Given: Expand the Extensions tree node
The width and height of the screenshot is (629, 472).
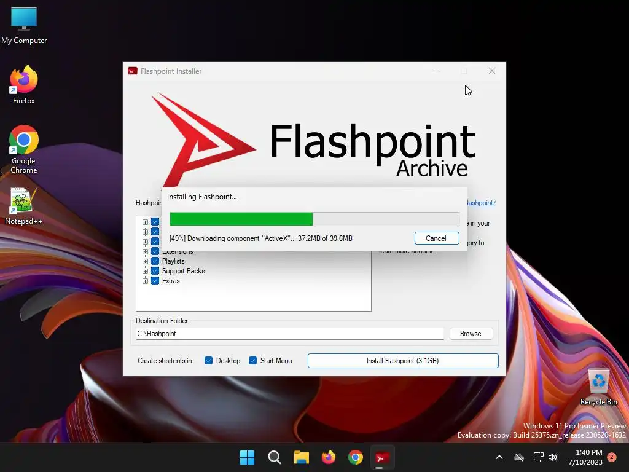Looking at the screenshot, I should pos(145,251).
